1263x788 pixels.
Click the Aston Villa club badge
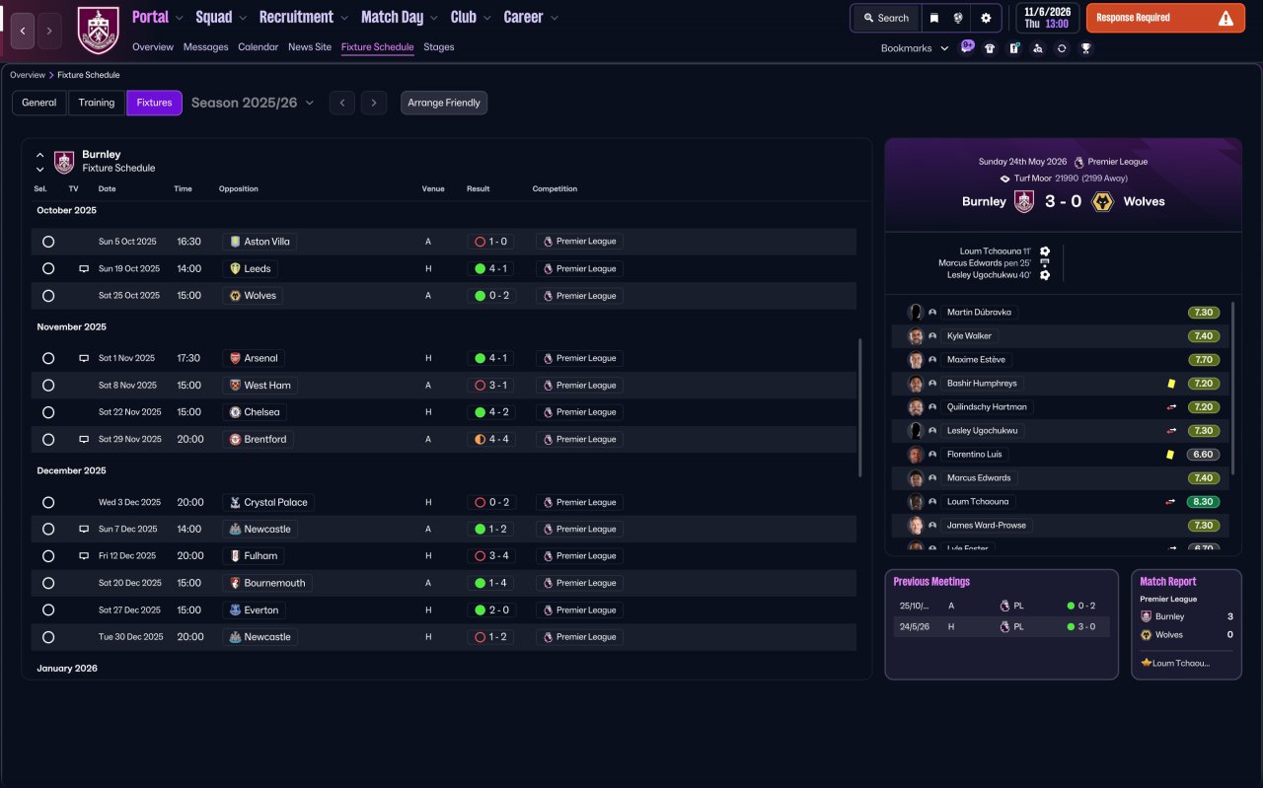[235, 242]
